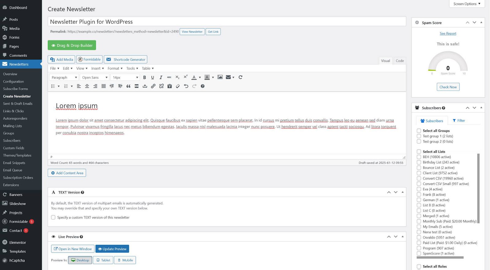Image resolution: width=490 pixels, height=270 pixels.
Task: Click the newsletter title input field
Action: click(227, 22)
